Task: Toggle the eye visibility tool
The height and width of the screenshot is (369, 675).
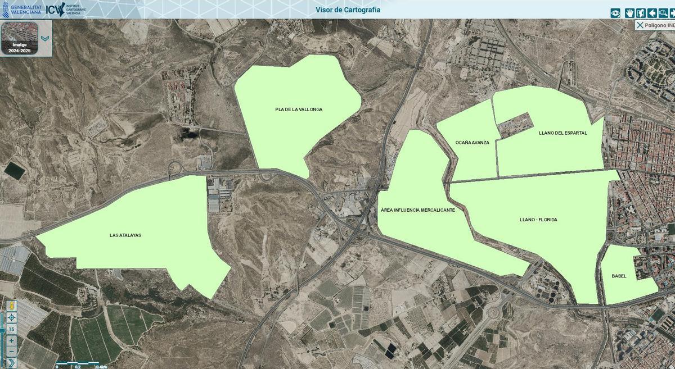Action: [x=615, y=13]
